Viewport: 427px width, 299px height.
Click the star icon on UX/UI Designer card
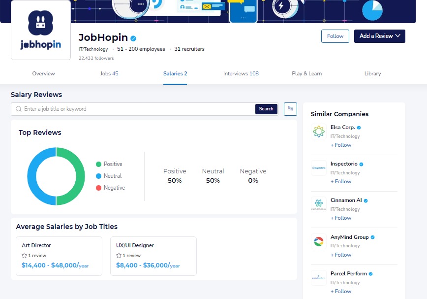tap(119, 255)
